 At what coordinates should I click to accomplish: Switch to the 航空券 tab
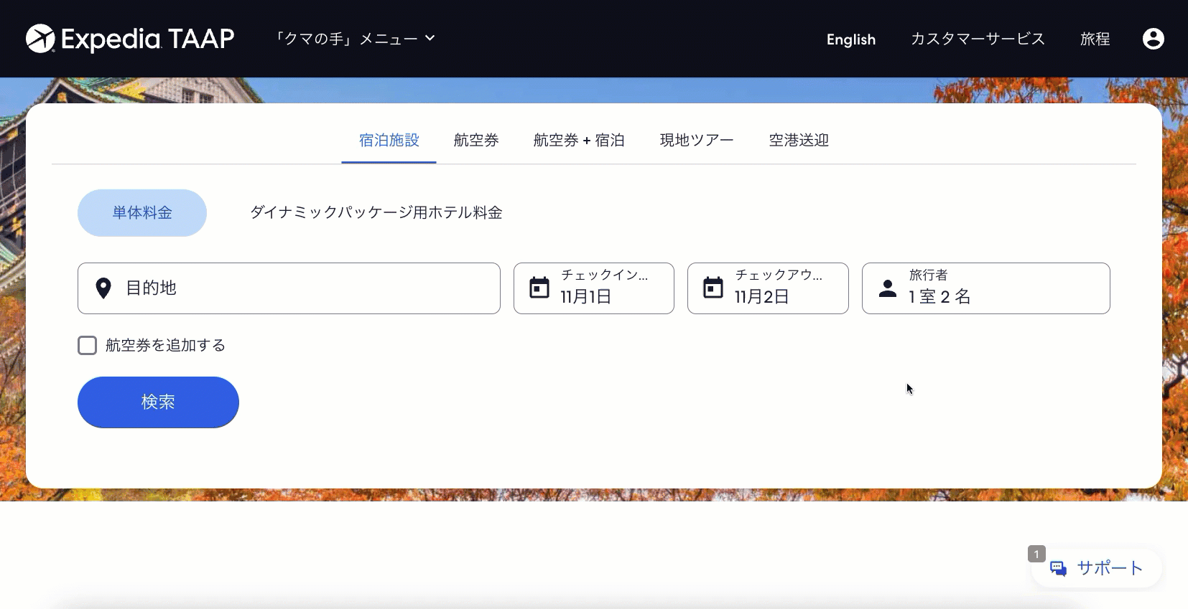click(476, 141)
